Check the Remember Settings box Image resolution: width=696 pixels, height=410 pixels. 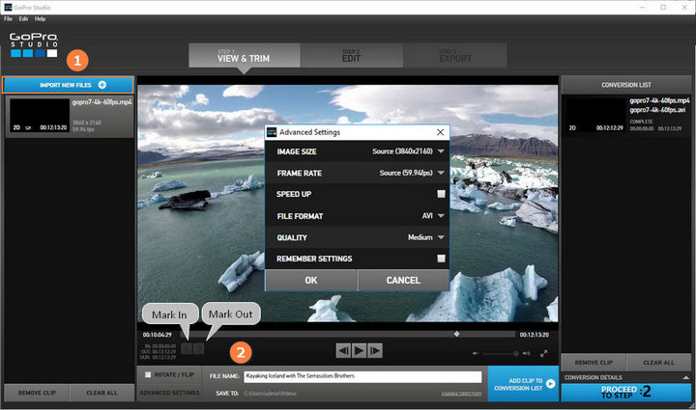pyautogui.click(x=440, y=259)
